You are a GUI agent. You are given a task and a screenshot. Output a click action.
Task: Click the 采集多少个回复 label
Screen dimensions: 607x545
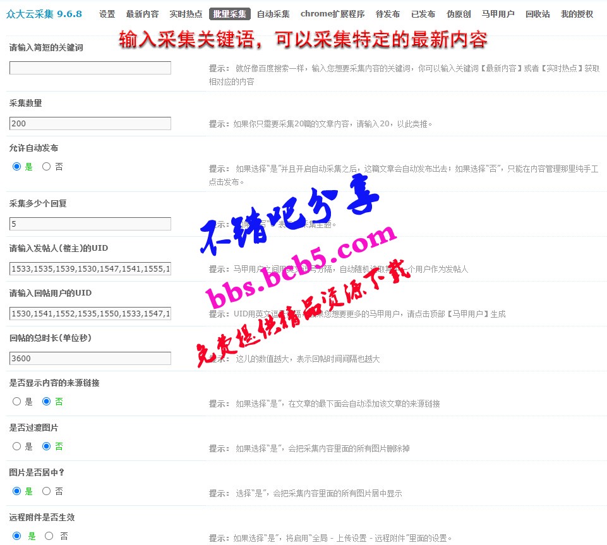click(38, 203)
